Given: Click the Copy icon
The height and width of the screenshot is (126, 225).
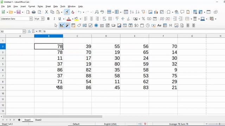Looking at the screenshot, I should click(52, 12).
